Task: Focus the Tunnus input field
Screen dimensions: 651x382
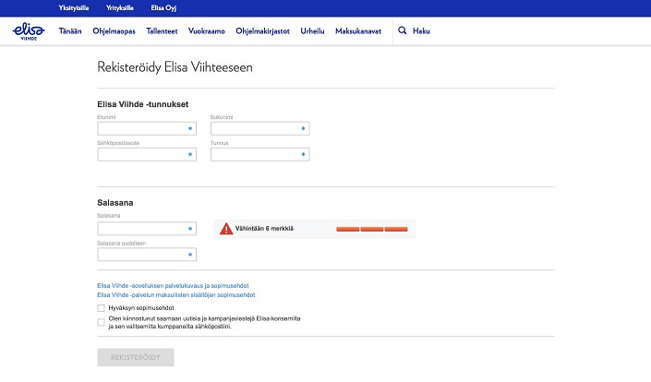Action: point(259,154)
